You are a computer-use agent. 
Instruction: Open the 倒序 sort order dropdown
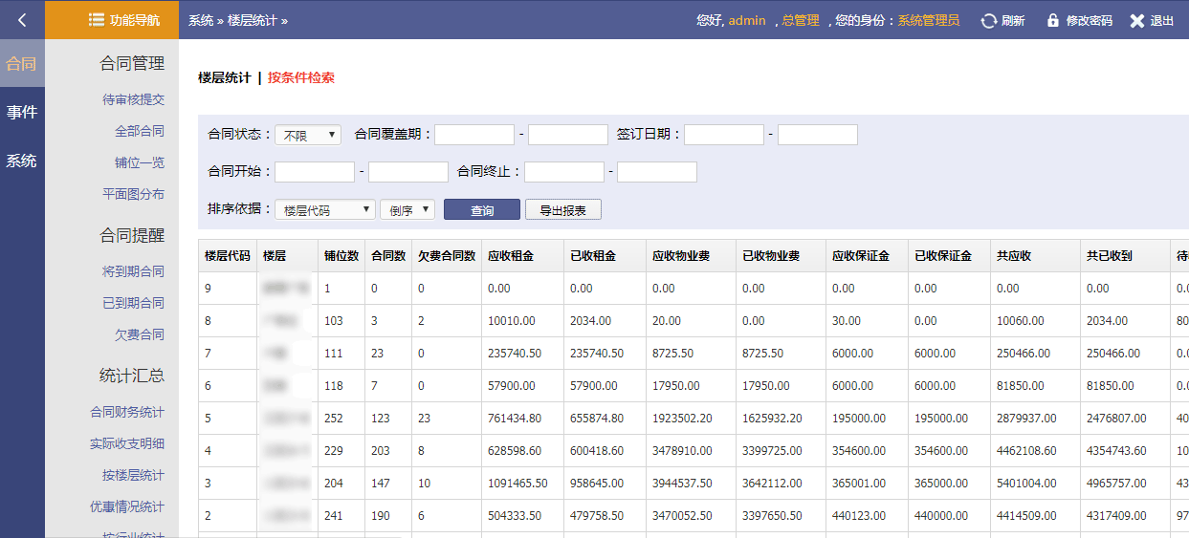[407, 209]
